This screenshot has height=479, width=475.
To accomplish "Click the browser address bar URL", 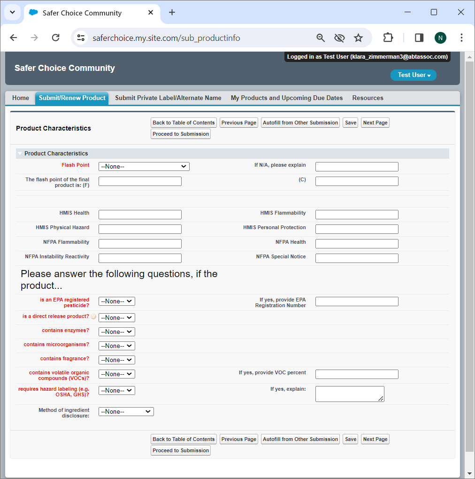I will [166, 38].
